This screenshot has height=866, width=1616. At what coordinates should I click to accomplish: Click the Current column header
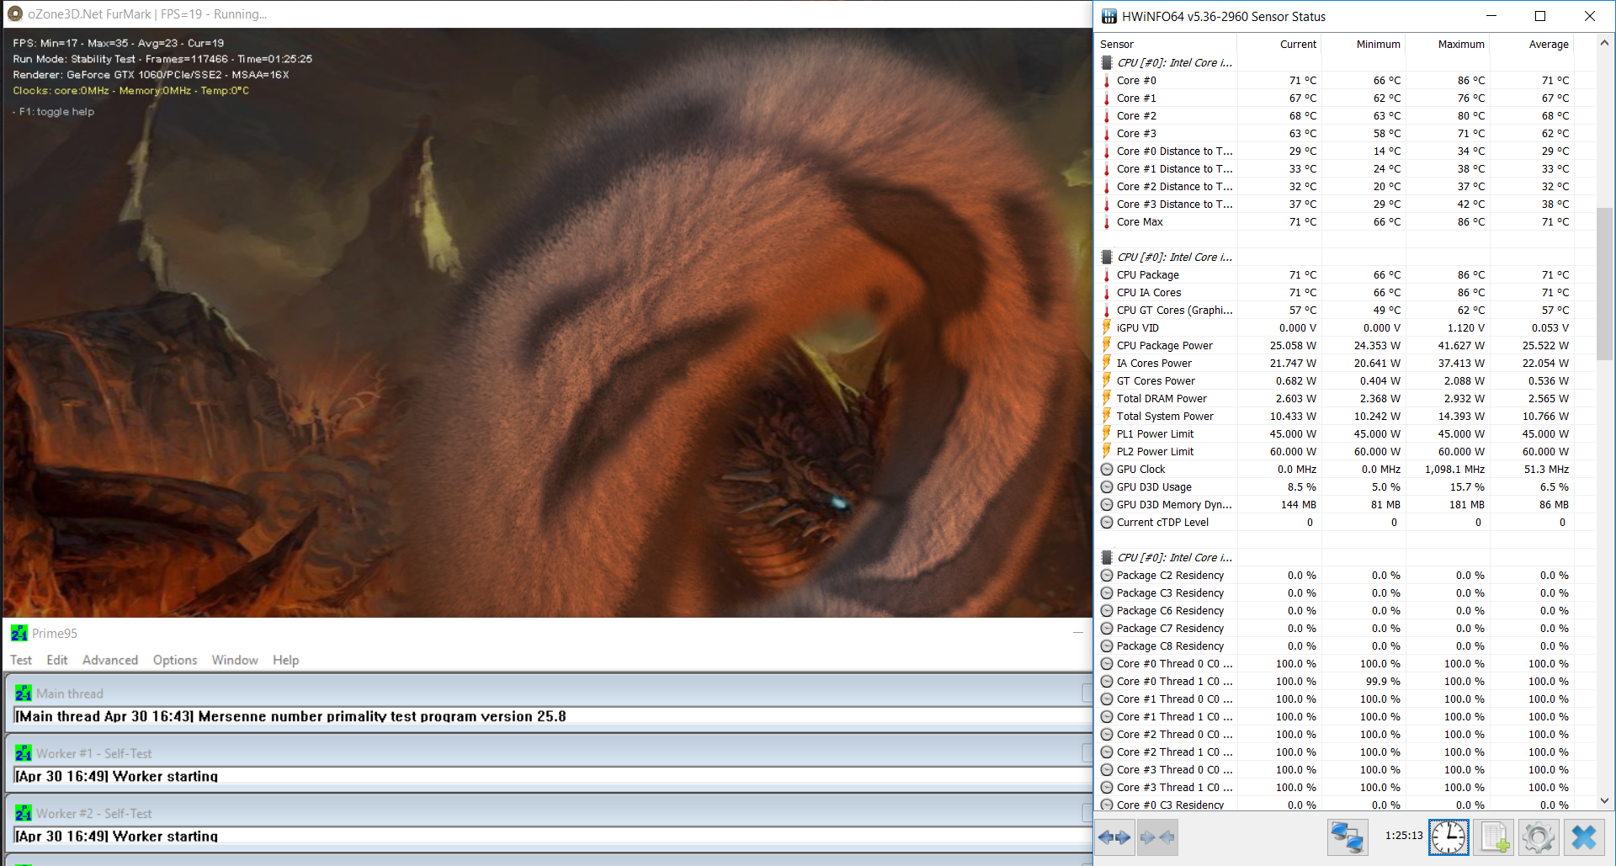pyautogui.click(x=1279, y=45)
